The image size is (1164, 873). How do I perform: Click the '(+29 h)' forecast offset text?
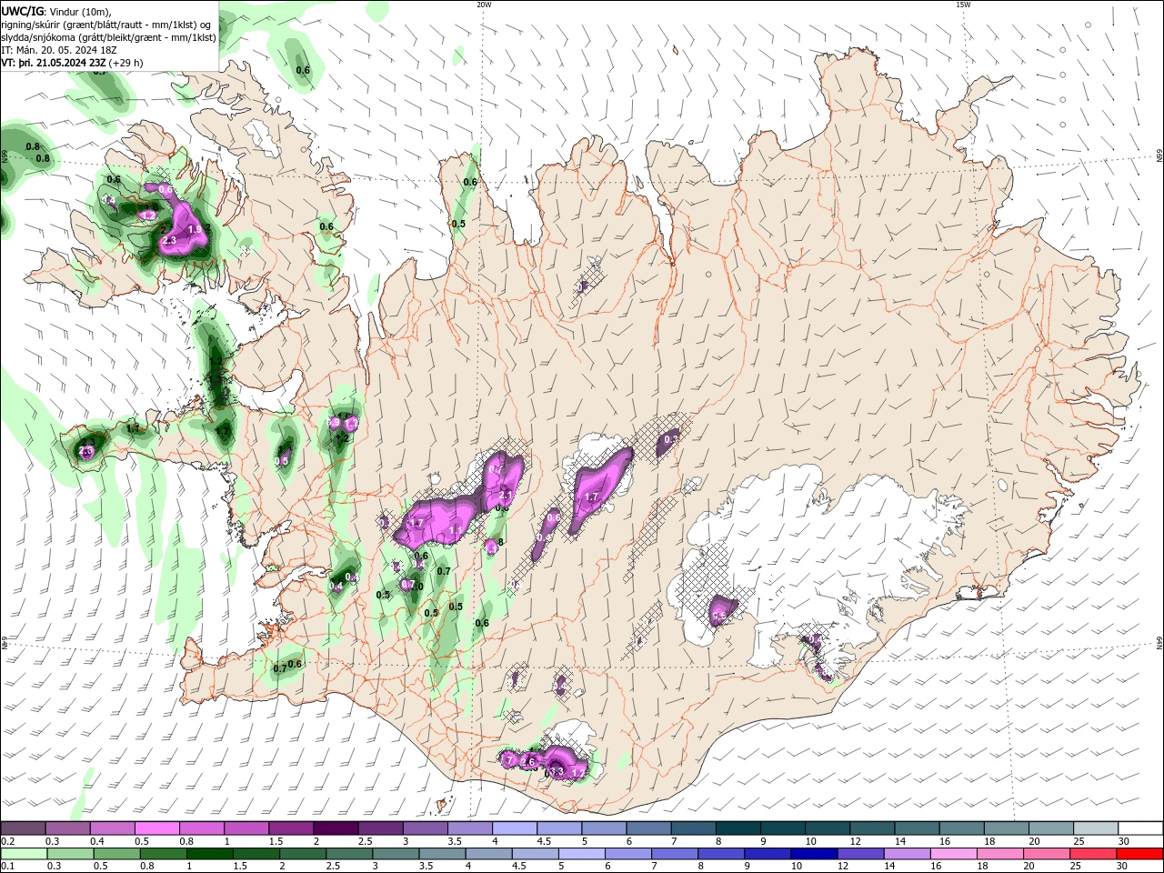[126, 63]
